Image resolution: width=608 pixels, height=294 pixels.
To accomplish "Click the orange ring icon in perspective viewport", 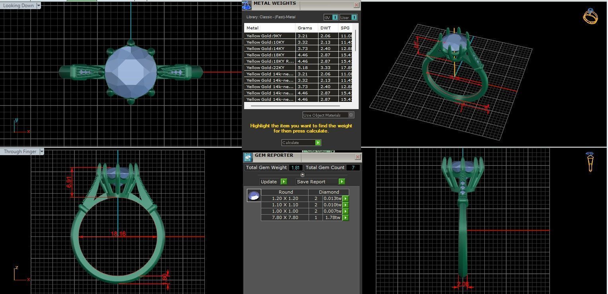I will click(x=590, y=16).
